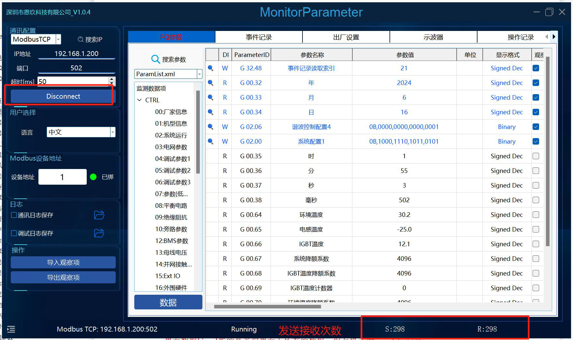Screen dimensions: 573x340
Task: Click the 搜索参数 magnifier icon
Action: click(155, 59)
